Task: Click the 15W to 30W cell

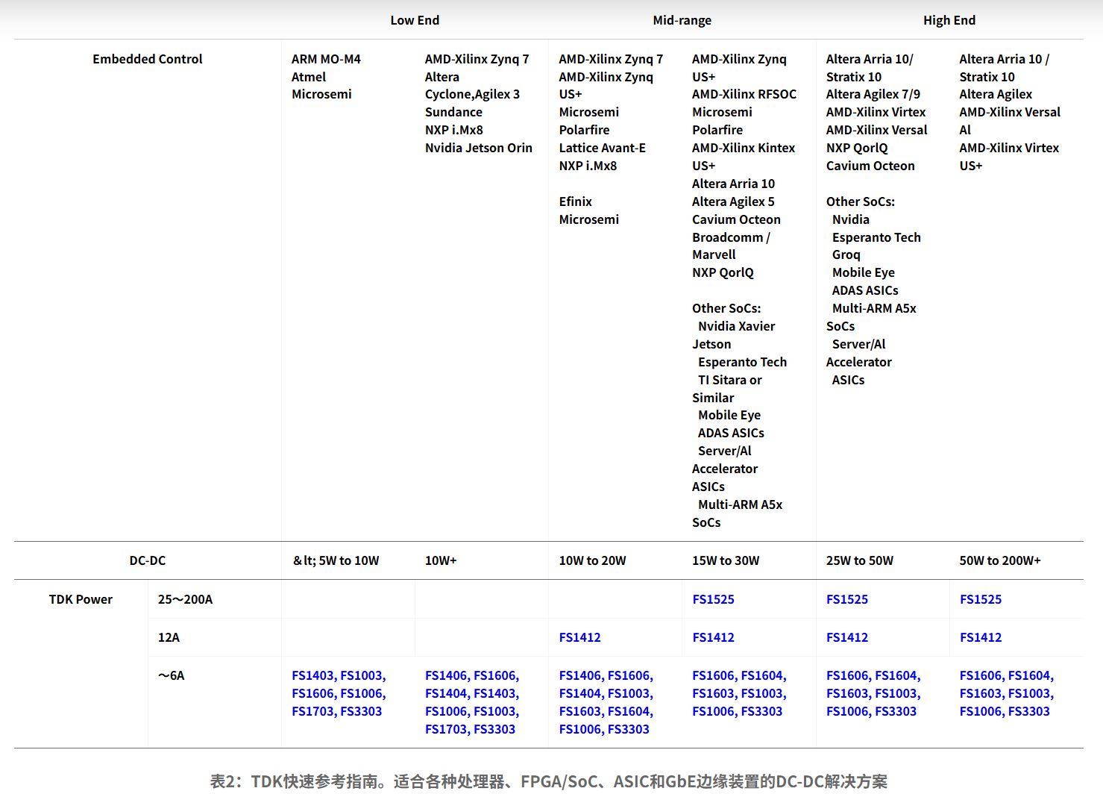Action: point(726,560)
